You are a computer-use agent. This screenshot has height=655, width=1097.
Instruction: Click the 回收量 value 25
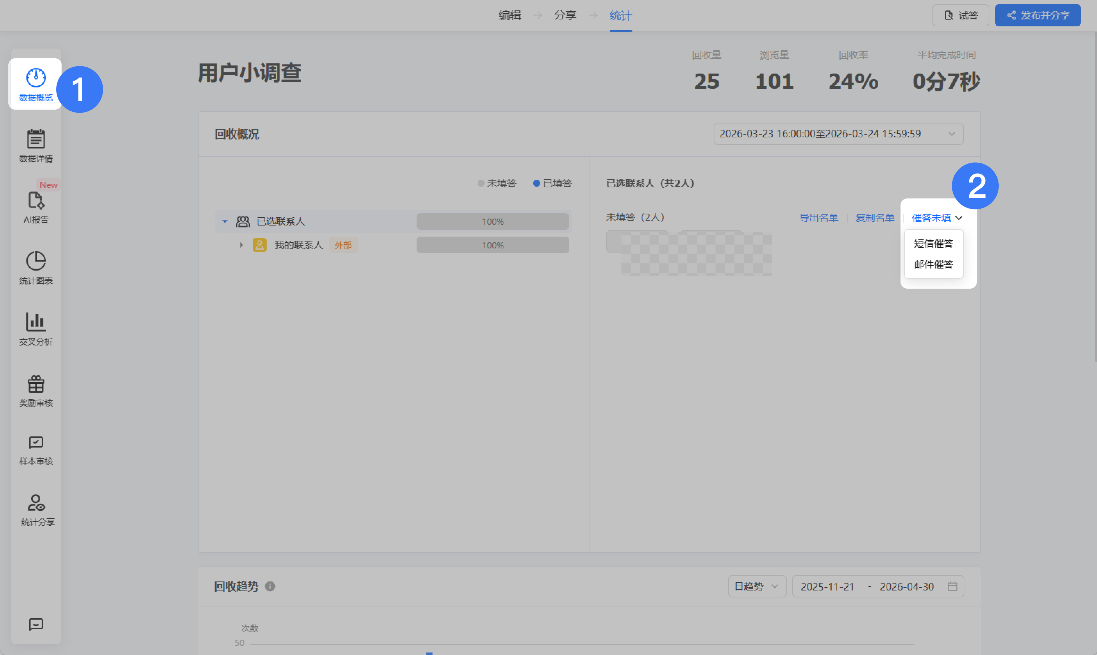pos(706,81)
